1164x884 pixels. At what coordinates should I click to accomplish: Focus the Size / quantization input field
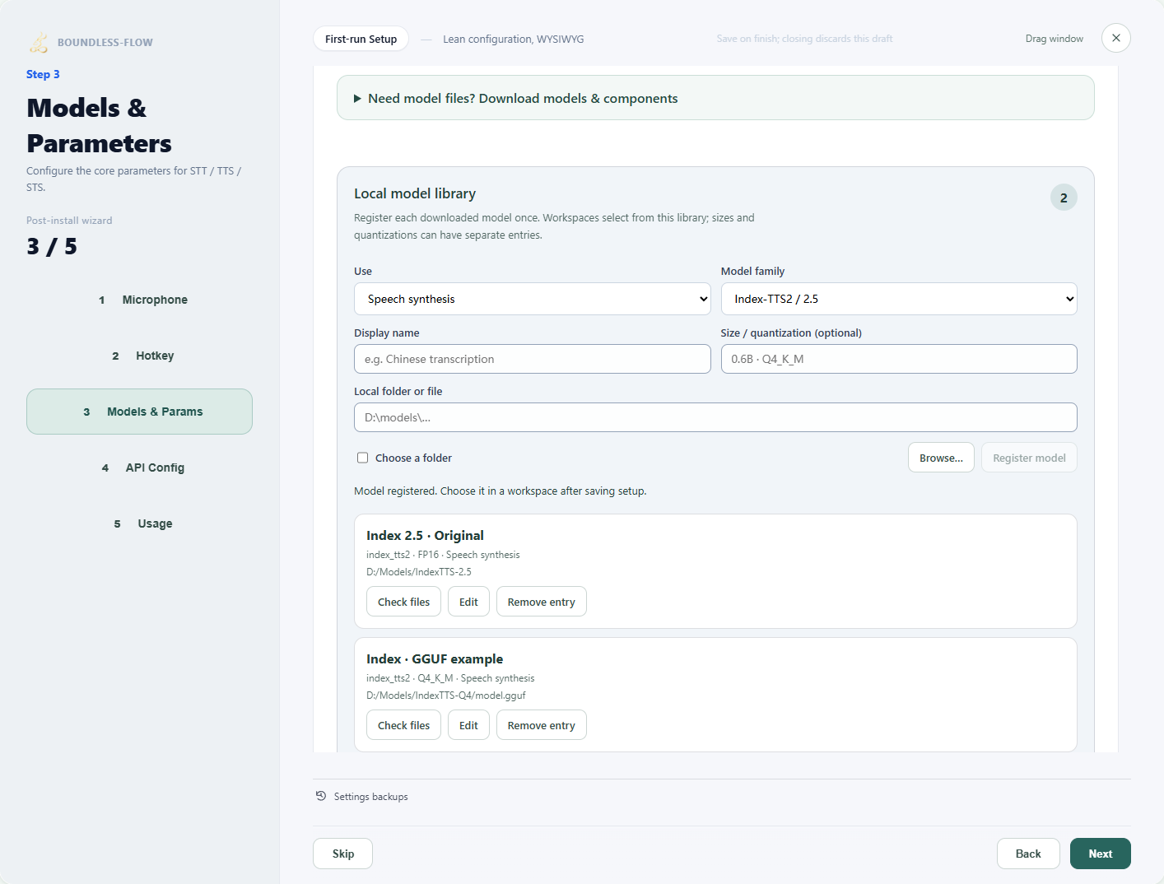coord(899,359)
